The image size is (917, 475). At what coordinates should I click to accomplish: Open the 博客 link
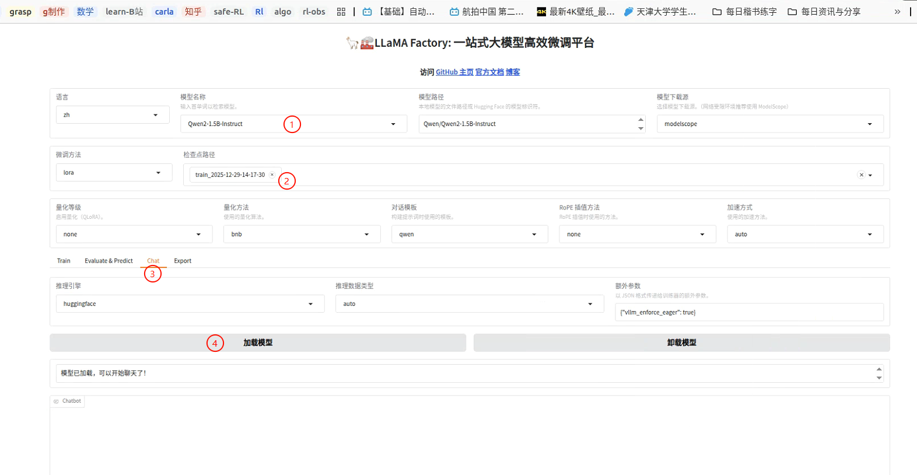tap(513, 72)
